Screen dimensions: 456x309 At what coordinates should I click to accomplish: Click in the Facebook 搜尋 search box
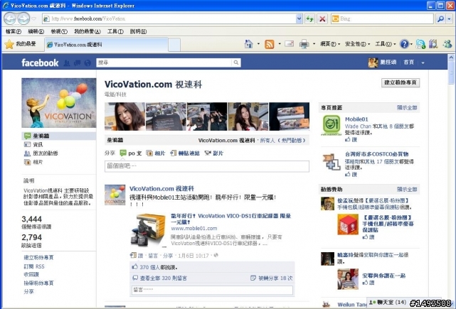pos(164,63)
